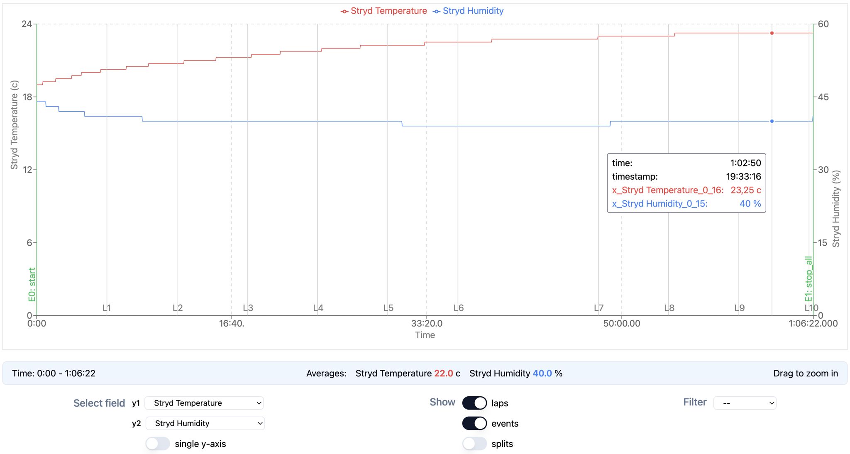Click the Drag to zoom in text
This screenshot has height=454, width=850.
pyautogui.click(x=805, y=373)
